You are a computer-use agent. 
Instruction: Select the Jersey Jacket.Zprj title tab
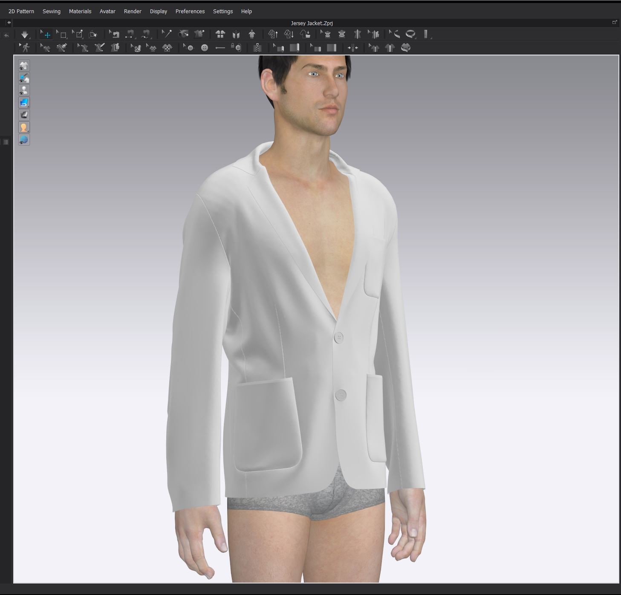(312, 23)
